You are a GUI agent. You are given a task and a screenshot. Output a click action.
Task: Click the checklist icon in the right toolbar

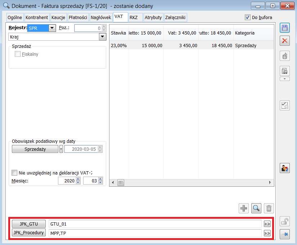(284, 105)
